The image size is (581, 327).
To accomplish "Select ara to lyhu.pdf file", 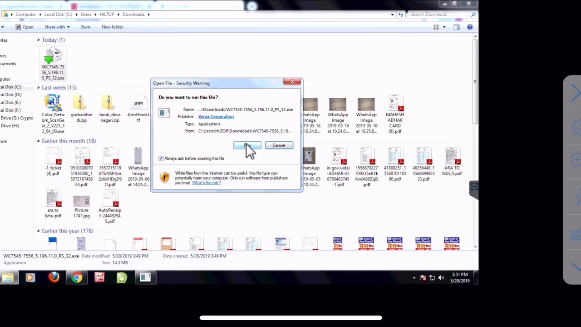I will point(53,204).
